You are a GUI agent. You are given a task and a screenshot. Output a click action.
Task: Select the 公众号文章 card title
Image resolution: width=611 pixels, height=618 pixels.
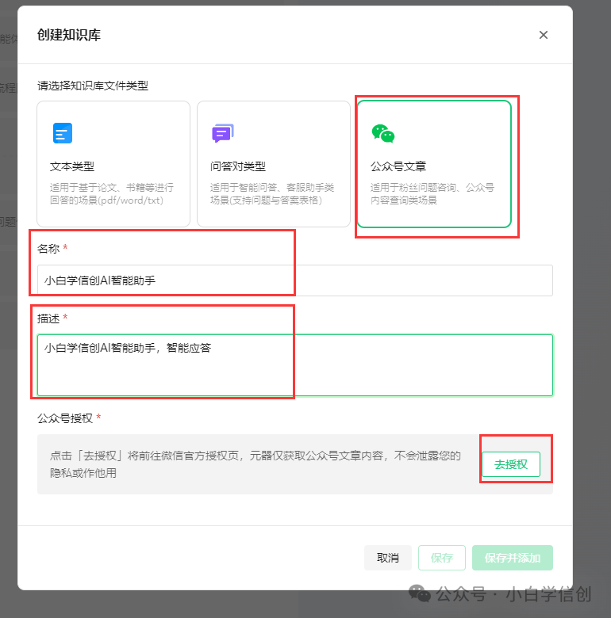[398, 166]
